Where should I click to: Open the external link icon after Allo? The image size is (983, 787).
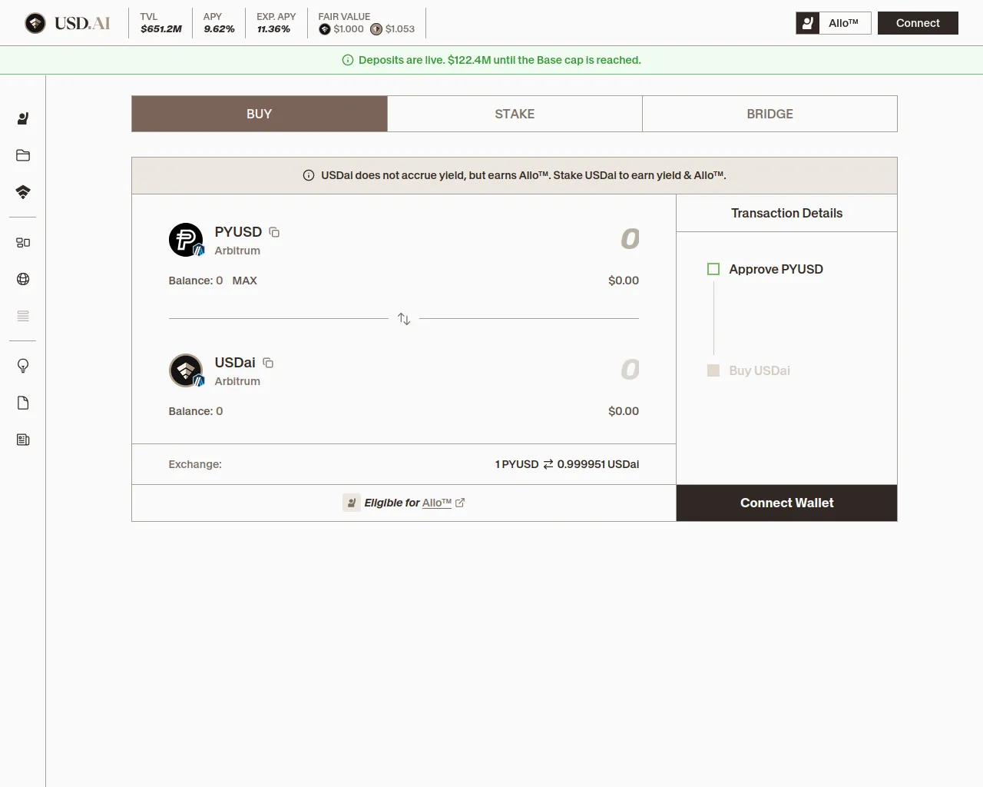(x=460, y=503)
